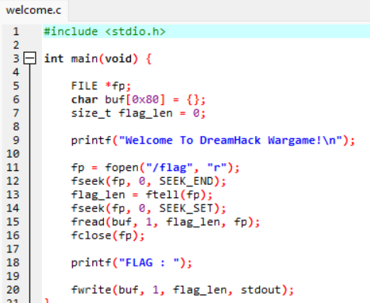Click the flag_len = ftell(fp); line
Image resolution: width=370 pixels, height=303 pixels.
click(x=142, y=195)
